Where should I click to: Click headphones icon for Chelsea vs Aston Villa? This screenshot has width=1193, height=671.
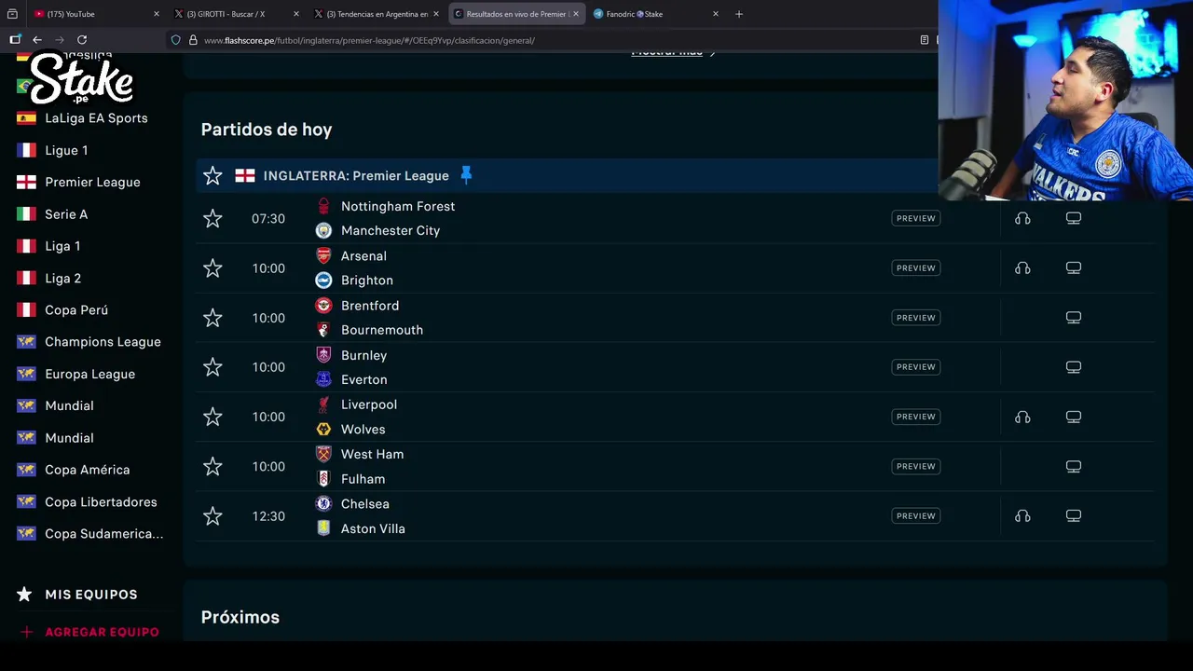pyautogui.click(x=1022, y=516)
